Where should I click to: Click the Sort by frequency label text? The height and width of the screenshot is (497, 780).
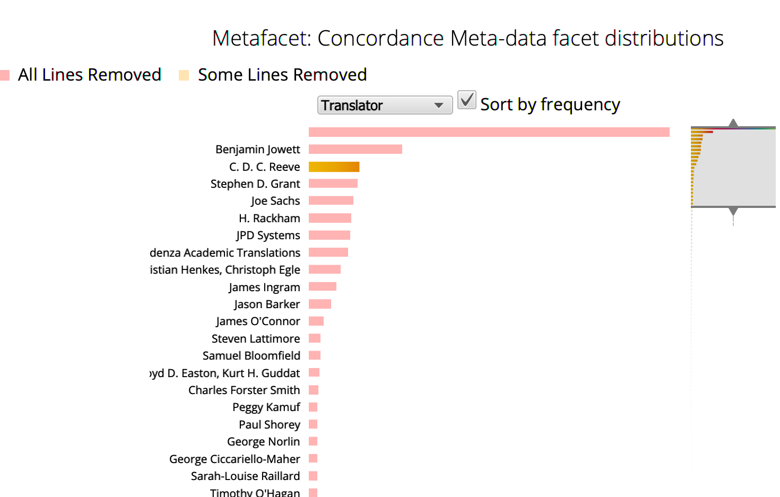[550, 104]
